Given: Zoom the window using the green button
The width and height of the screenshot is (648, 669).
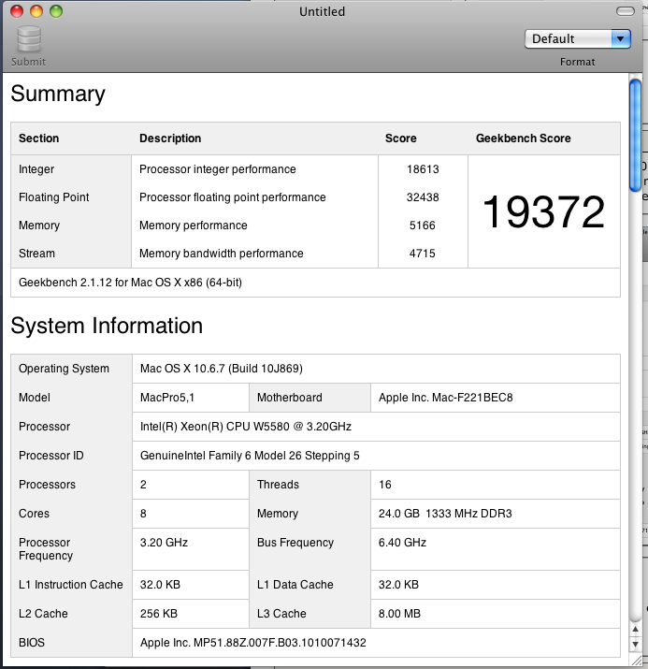Looking at the screenshot, I should (x=56, y=11).
